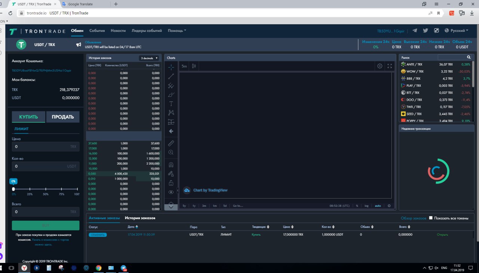Image resolution: width=479 pixels, height=273 pixels.
Task: Select the ruler measure tool
Action: pos(171,143)
